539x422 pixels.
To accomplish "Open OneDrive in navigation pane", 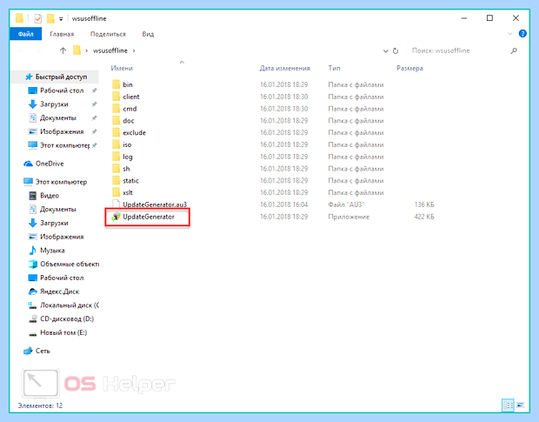I will click(x=43, y=164).
